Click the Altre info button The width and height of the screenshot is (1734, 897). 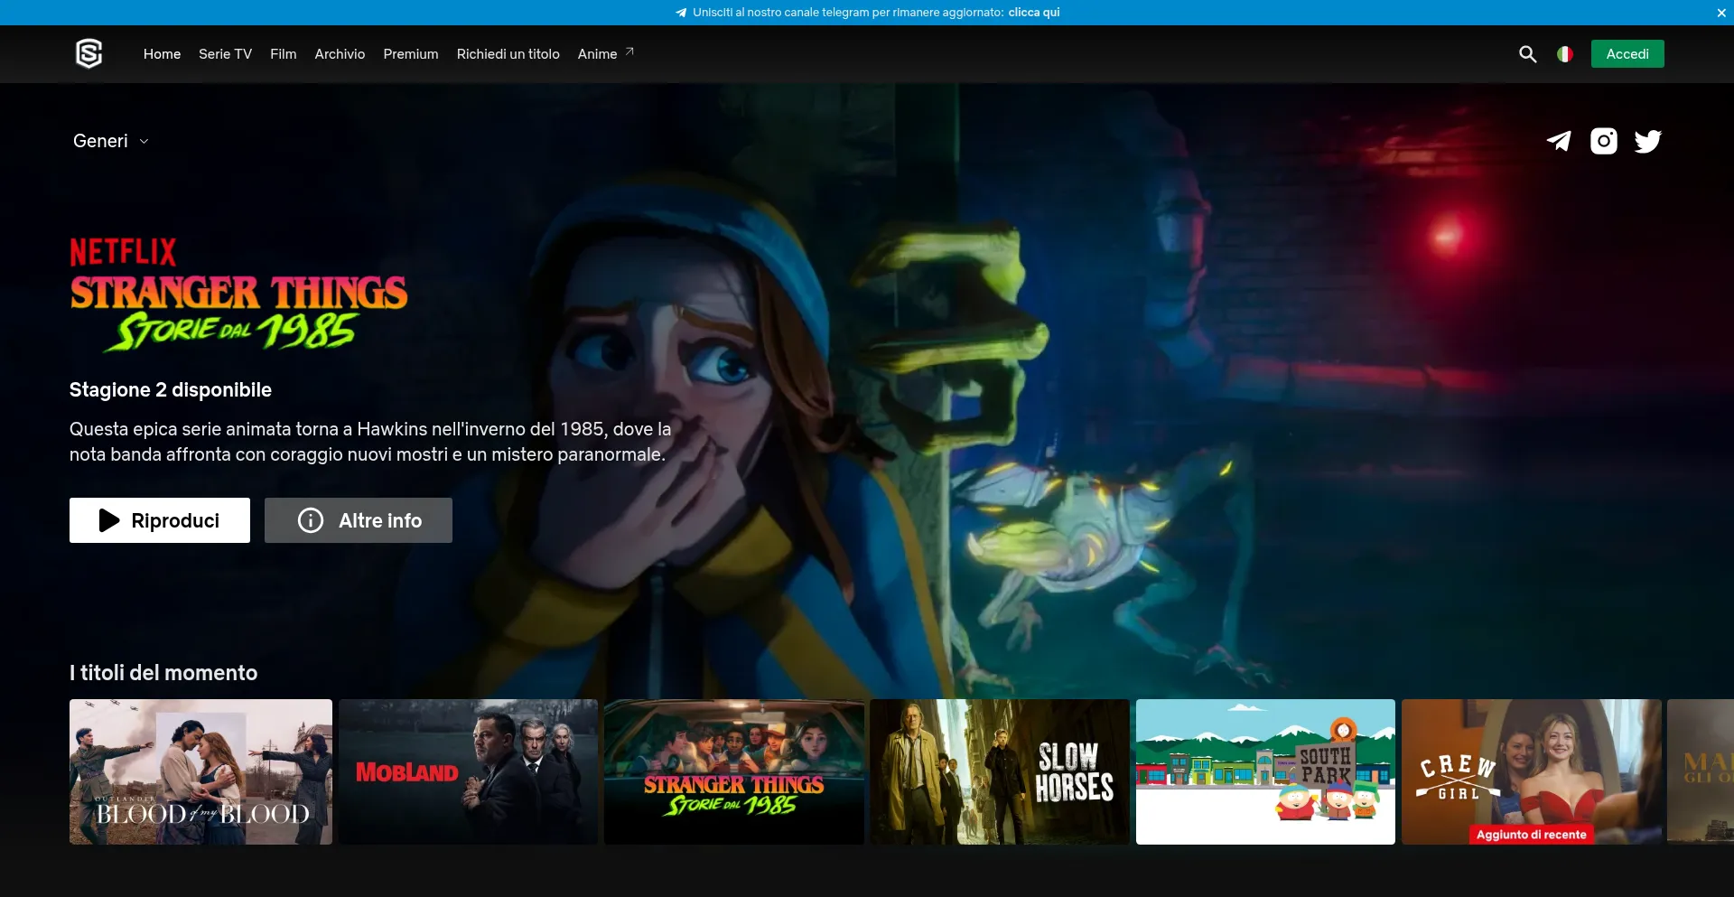click(x=359, y=520)
